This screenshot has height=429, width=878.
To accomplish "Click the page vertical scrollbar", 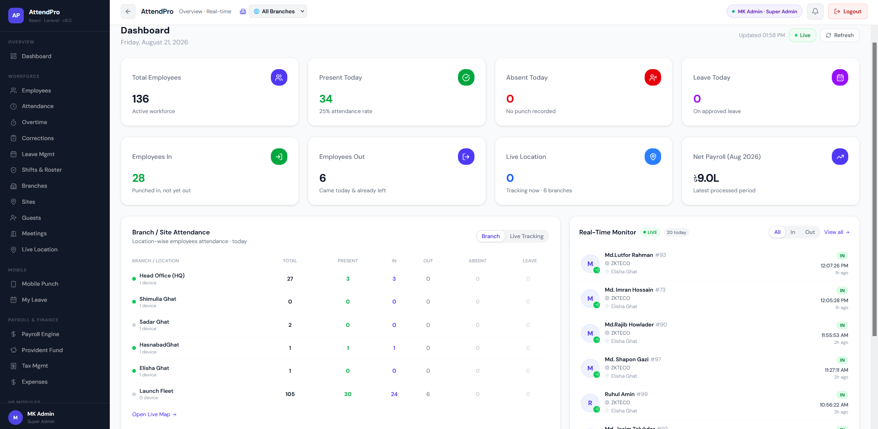I will (874, 190).
